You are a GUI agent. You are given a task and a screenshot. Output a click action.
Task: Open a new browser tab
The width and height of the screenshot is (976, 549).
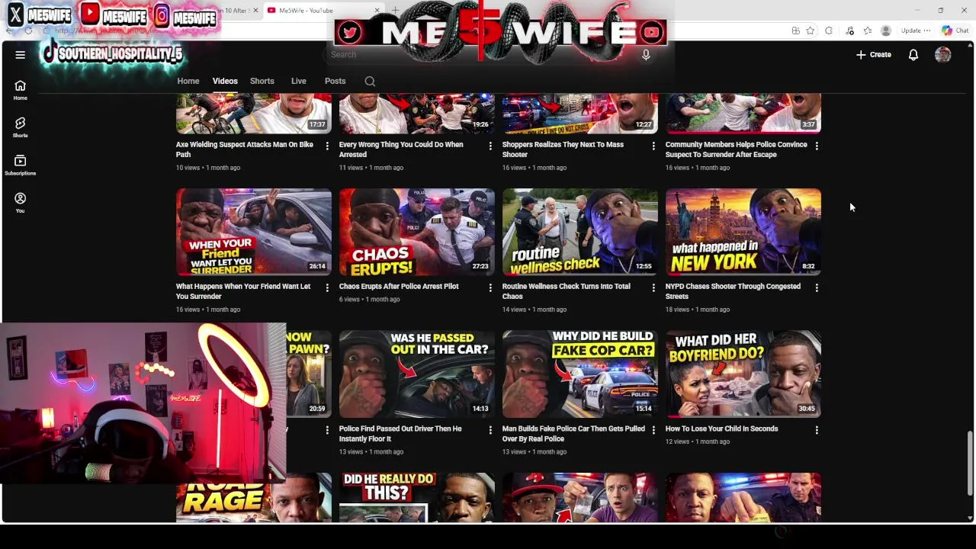[395, 11]
